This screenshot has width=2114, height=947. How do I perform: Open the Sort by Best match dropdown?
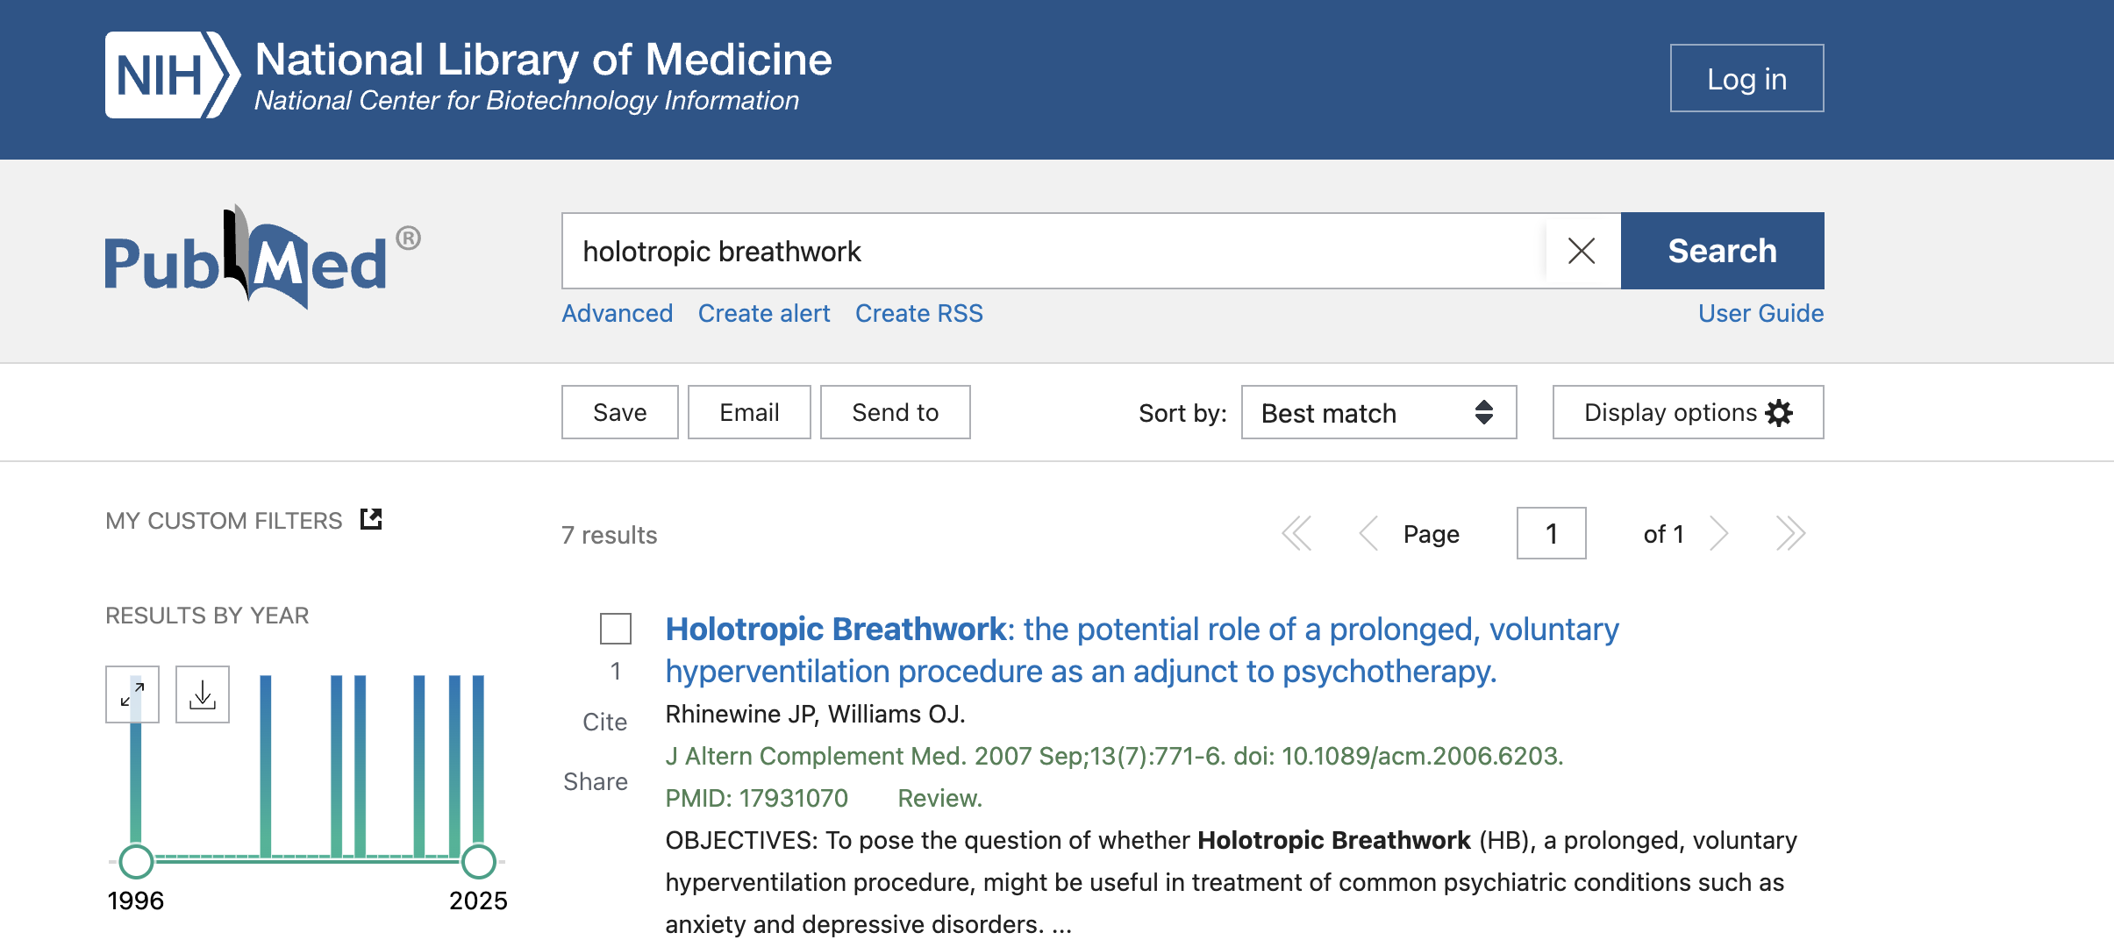1379,412
